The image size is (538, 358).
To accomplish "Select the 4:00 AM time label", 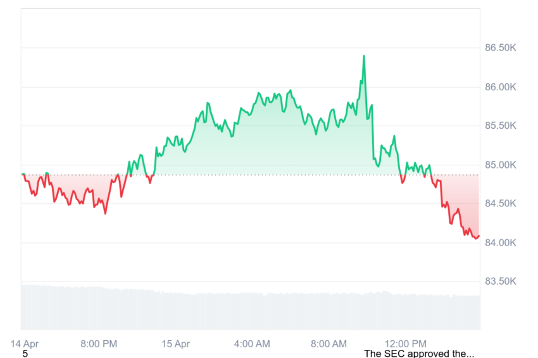I will click(252, 343).
